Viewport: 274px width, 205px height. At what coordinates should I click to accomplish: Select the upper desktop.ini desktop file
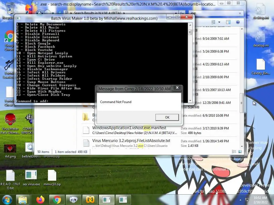(x=261, y=11)
